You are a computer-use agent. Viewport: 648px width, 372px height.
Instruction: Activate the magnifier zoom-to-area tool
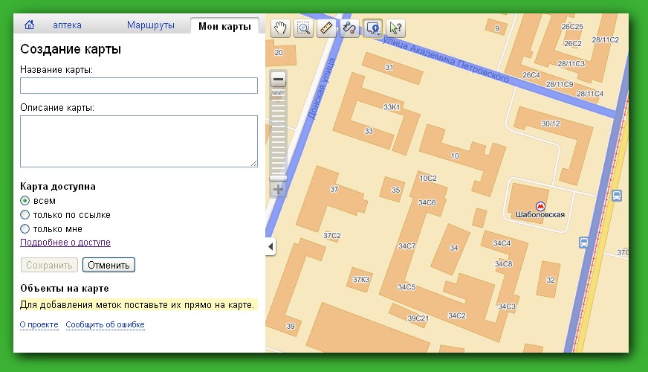tap(303, 28)
